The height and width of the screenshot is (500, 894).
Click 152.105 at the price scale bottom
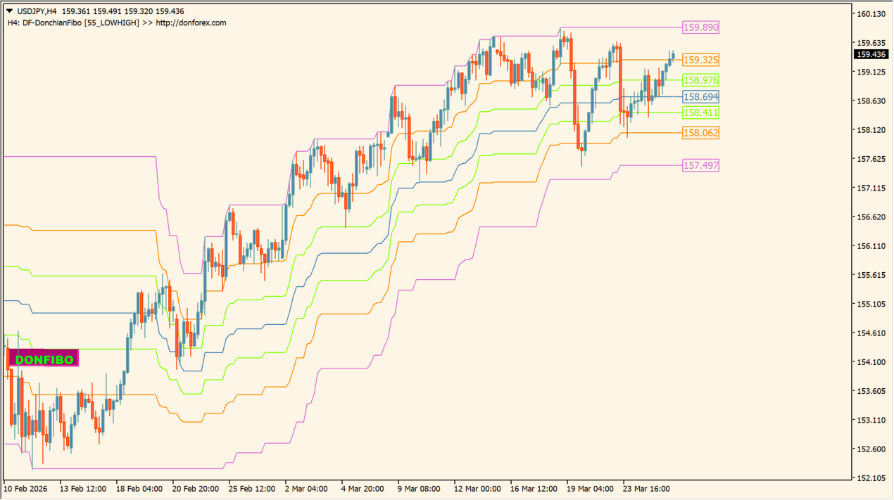pos(871,477)
